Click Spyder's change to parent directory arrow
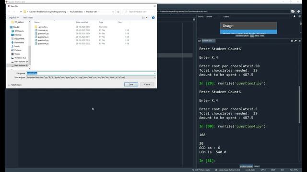Image resolution: width=307 pixels, height=172 pixels. point(299,11)
